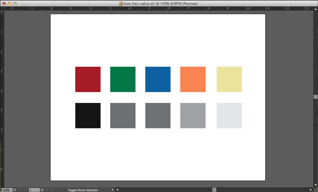This screenshot has height=192, width=318.
Task: Click the Toggle Direct Selection status text
Action: [83, 190]
